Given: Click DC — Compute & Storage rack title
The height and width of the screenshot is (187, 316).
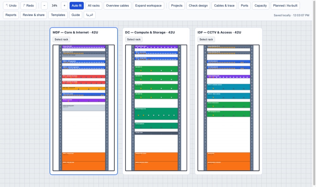Looking at the screenshot, I should pyautogui.click(x=150, y=32).
